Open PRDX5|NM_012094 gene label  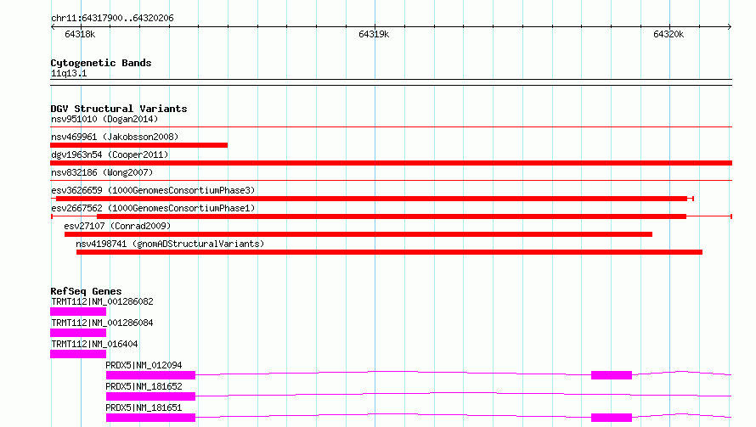coord(144,365)
